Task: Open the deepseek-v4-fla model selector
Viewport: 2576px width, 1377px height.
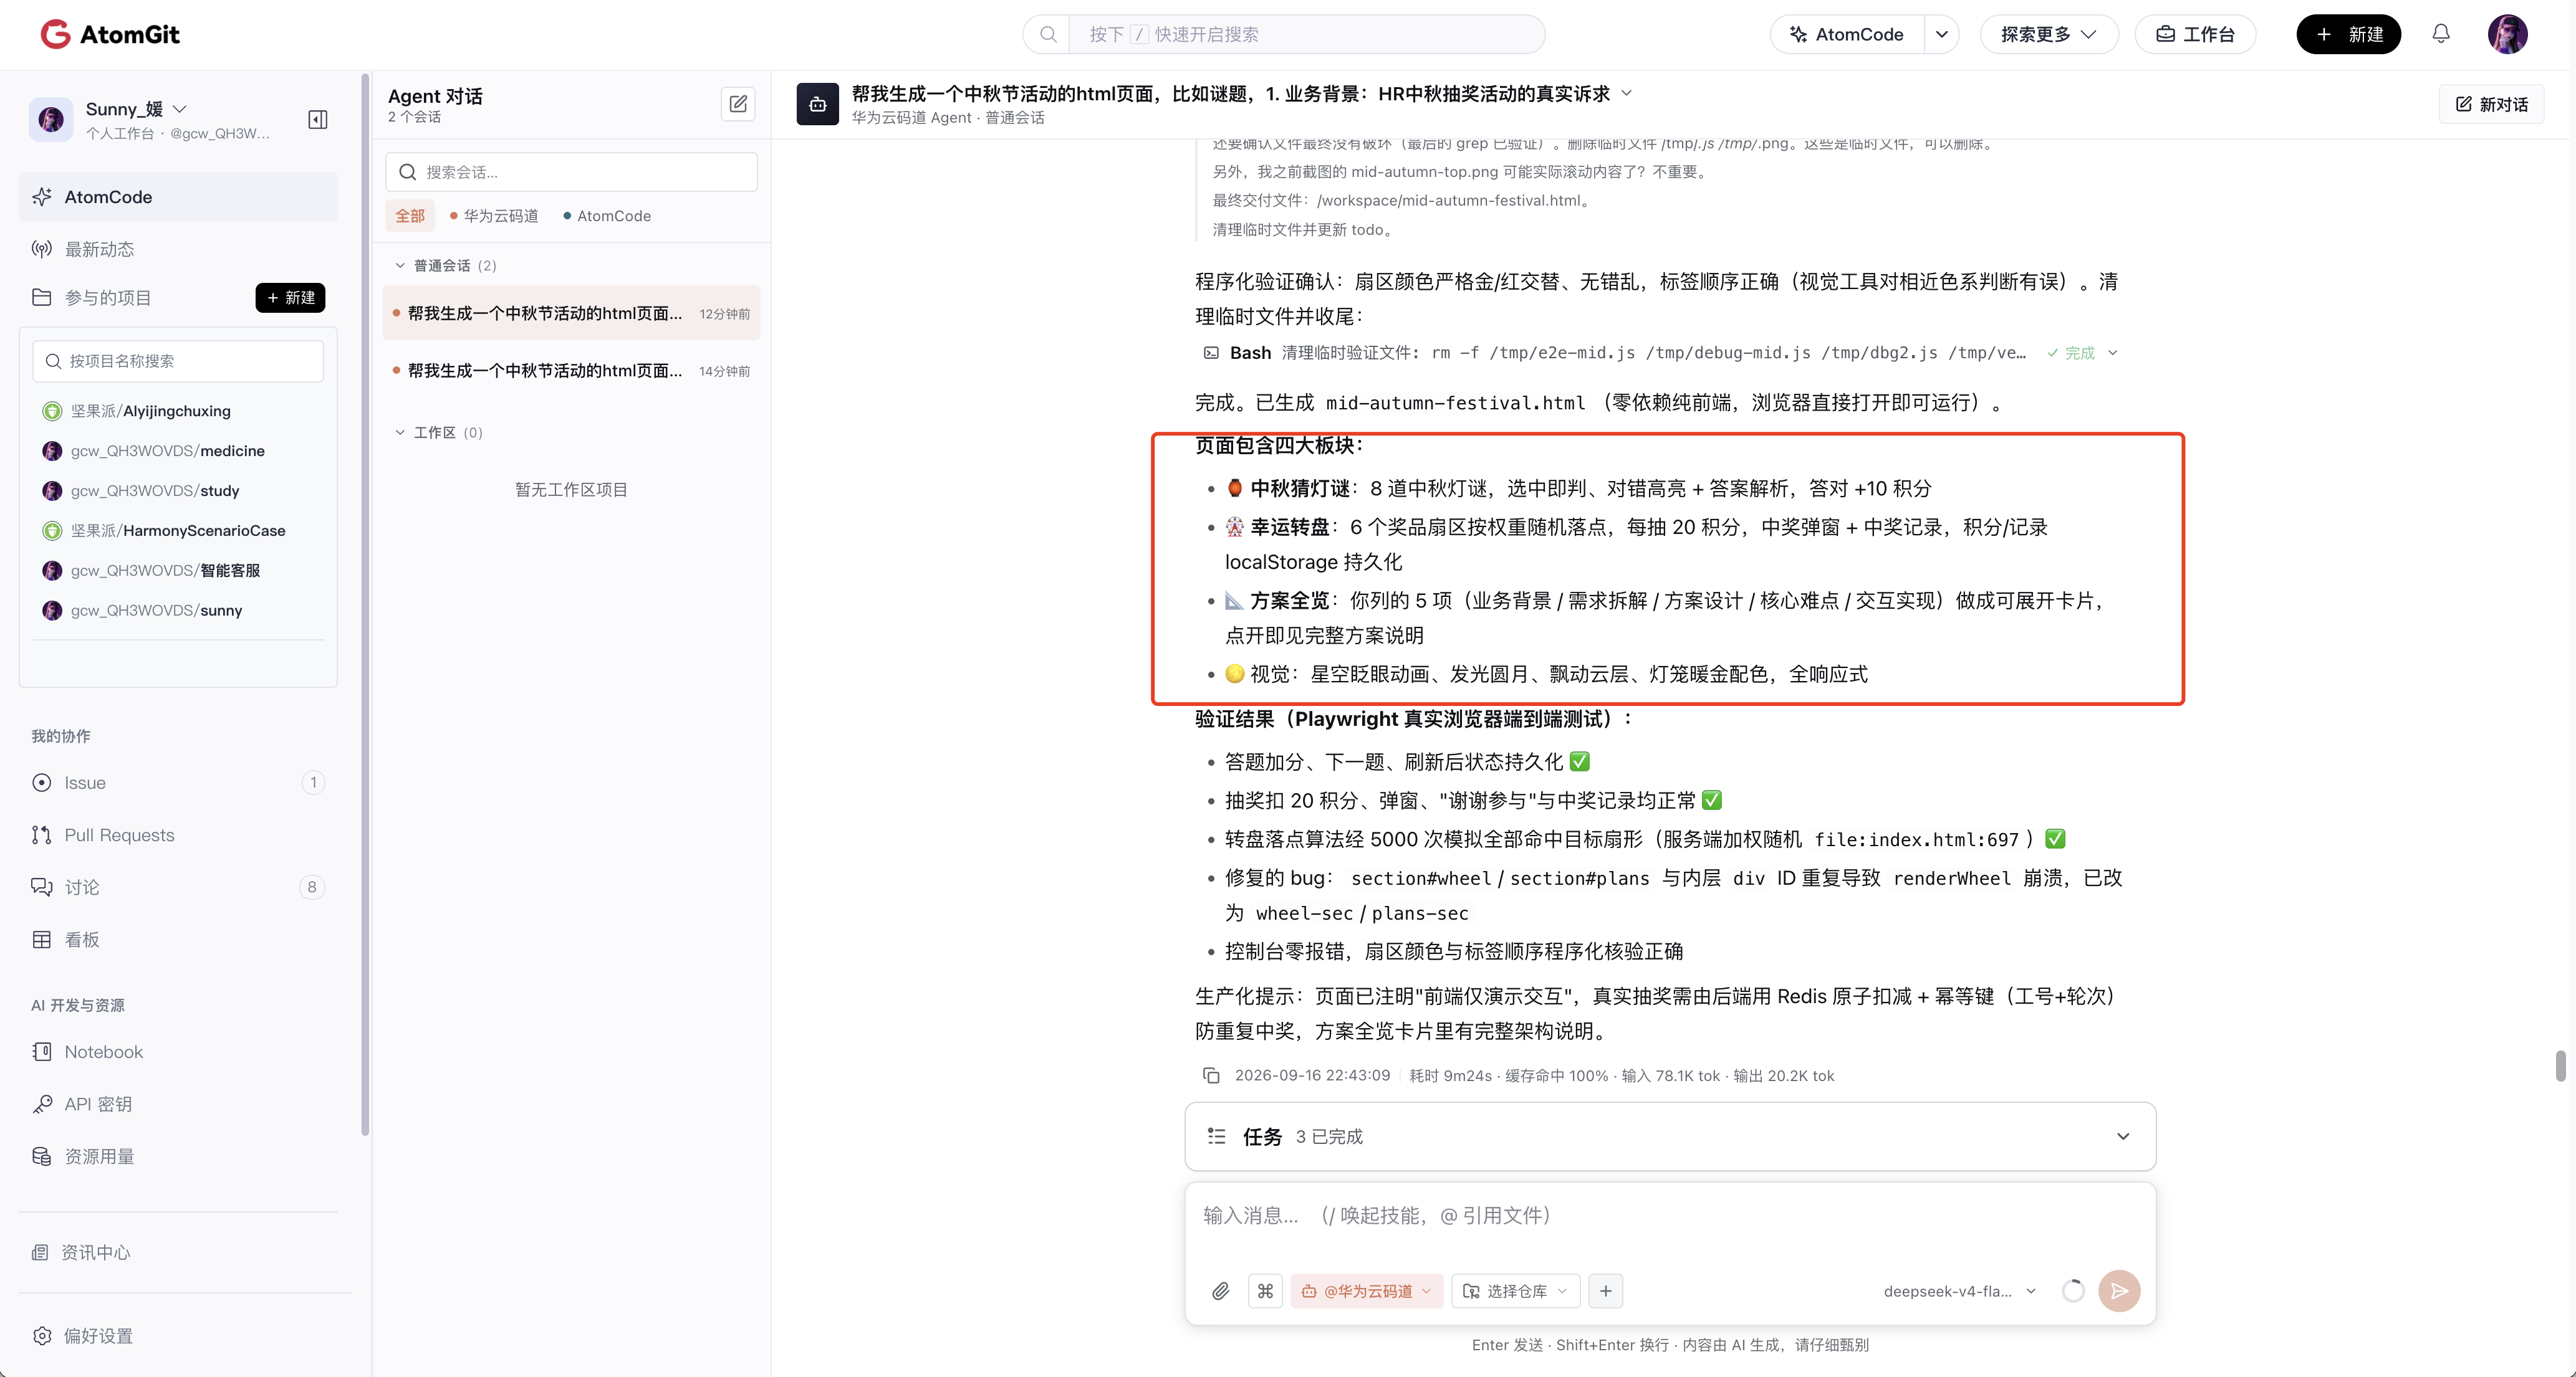Action: 1959,1291
